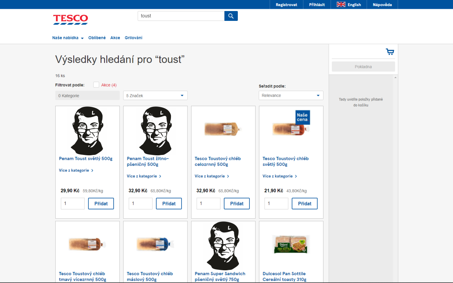Add Tesco Toustový chléb celozrnný to cart
This screenshot has height=283, width=453.
tap(237, 204)
